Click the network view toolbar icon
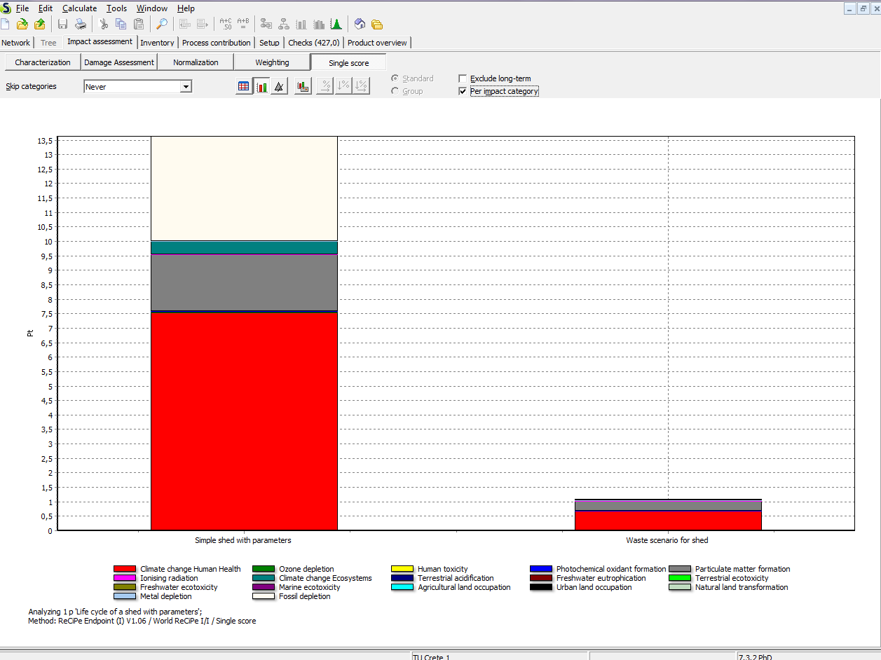Screen dimensions: 881x660 (x=266, y=25)
